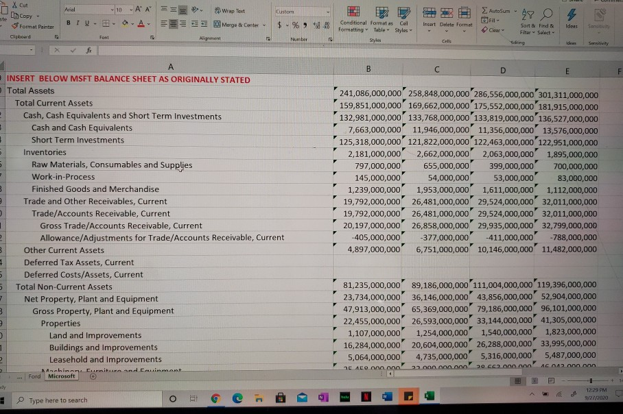Open the Font Color dropdown arrow
The height and width of the screenshot is (414, 623).
[149, 24]
